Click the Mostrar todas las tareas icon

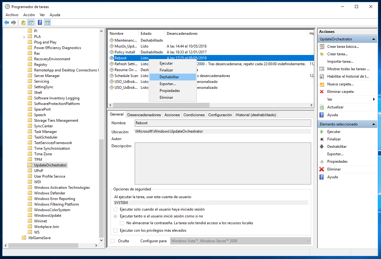[322, 69]
